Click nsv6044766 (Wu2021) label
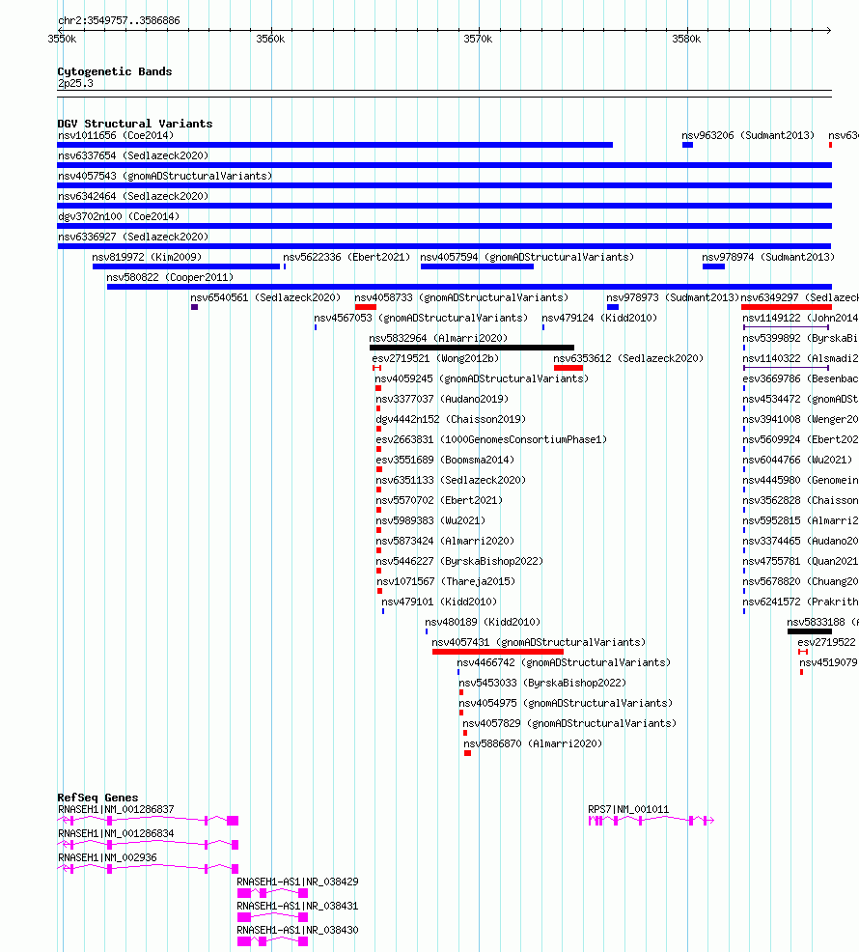This screenshot has height=952, width=859. (797, 460)
